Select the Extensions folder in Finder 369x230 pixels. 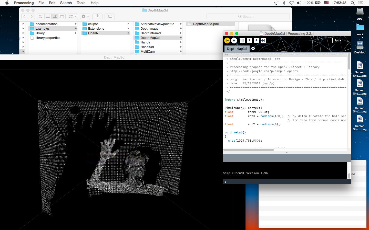[105, 28]
